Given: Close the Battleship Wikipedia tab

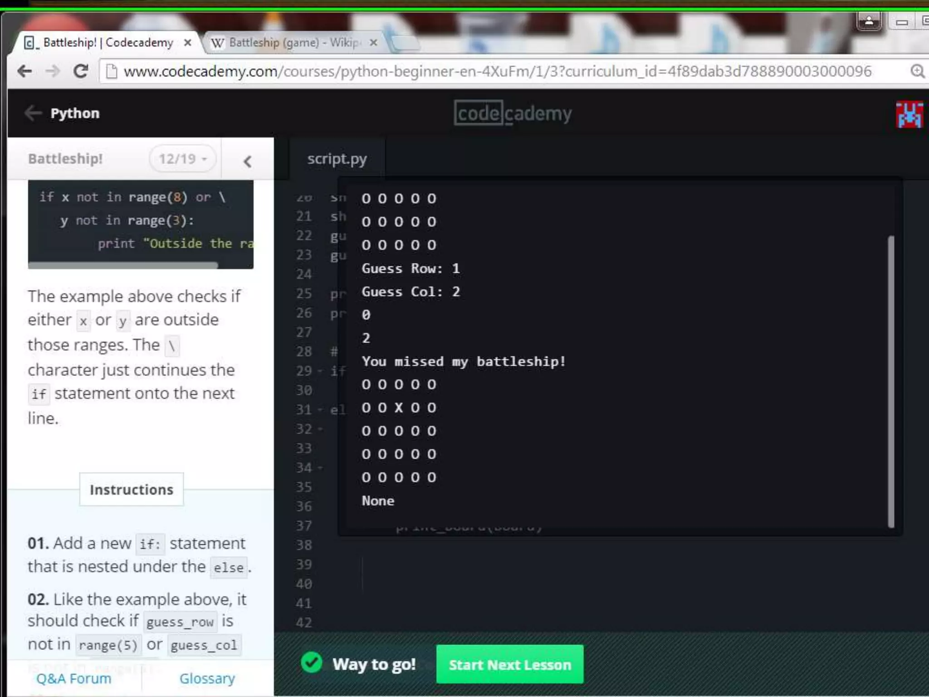Looking at the screenshot, I should (373, 43).
